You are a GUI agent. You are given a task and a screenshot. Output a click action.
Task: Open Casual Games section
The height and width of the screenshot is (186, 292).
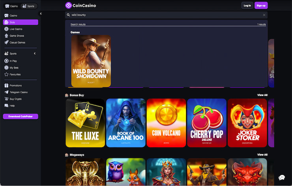(x=21, y=42)
